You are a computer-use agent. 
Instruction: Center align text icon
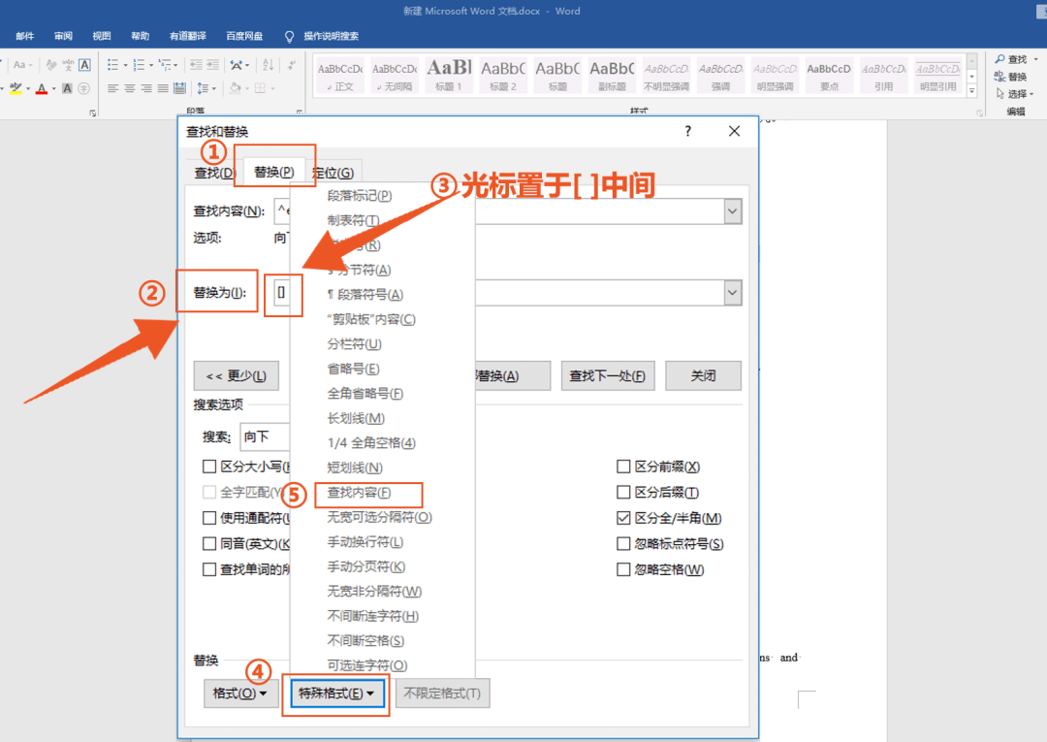tap(130, 88)
